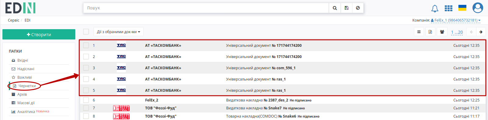Check the box for document row 1
The image size is (488, 120).
[x=86, y=45]
